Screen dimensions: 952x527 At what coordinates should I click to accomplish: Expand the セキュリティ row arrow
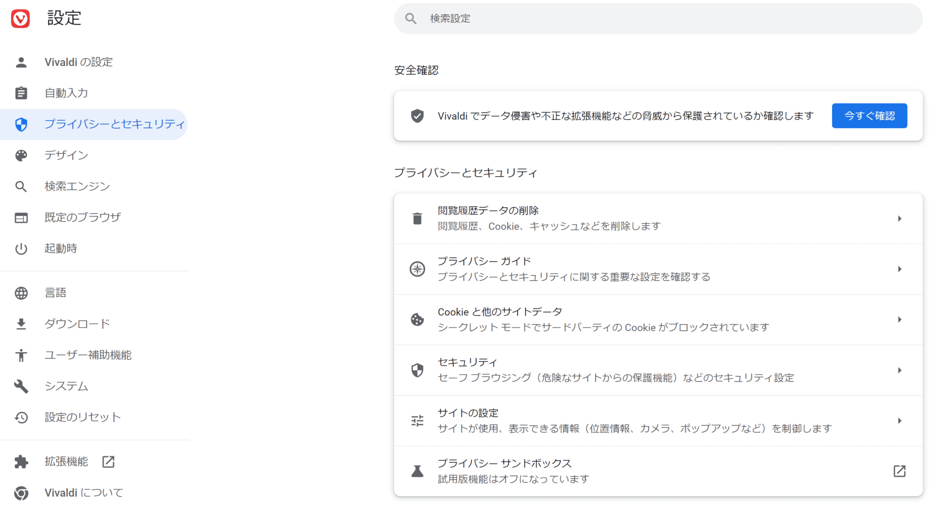[x=899, y=370]
